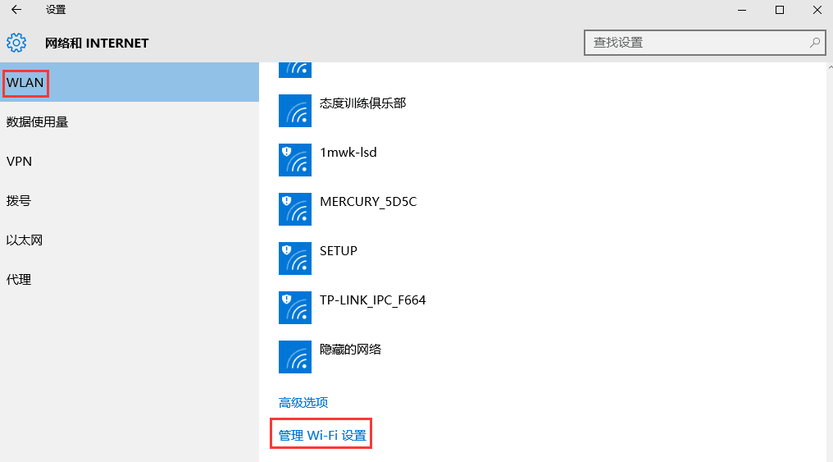The width and height of the screenshot is (833, 462).
Task: Select Wi-Fi icon for 态度训练俱乐部
Action: coord(295,111)
